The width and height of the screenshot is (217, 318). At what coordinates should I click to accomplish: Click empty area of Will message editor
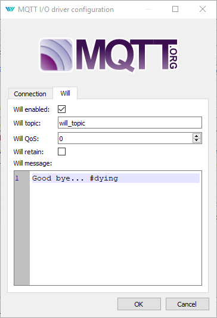coord(116,233)
